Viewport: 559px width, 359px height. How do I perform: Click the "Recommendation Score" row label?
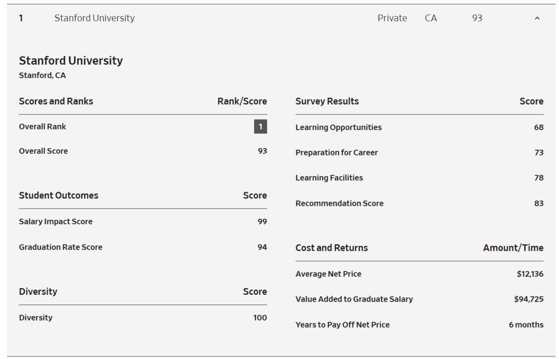340,204
